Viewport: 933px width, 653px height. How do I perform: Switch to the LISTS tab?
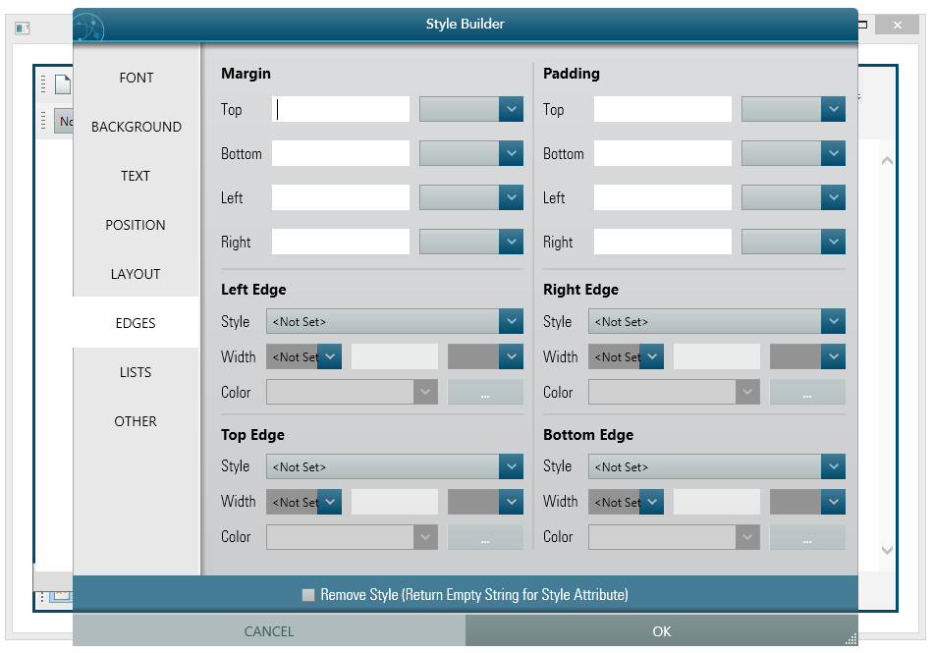pyautogui.click(x=136, y=372)
